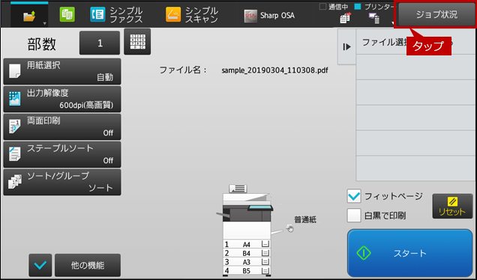Select paper tray 1 A4

tap(247, 244)
